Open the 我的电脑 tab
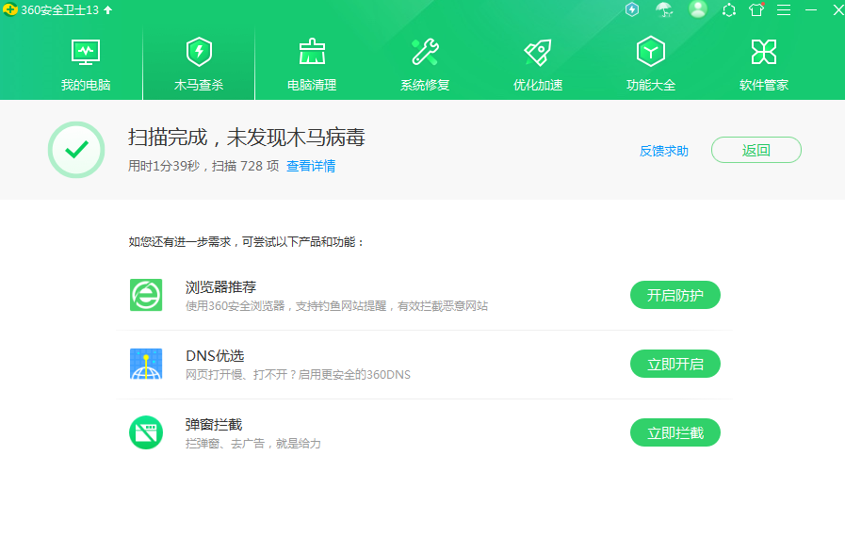 coord(86,64)
